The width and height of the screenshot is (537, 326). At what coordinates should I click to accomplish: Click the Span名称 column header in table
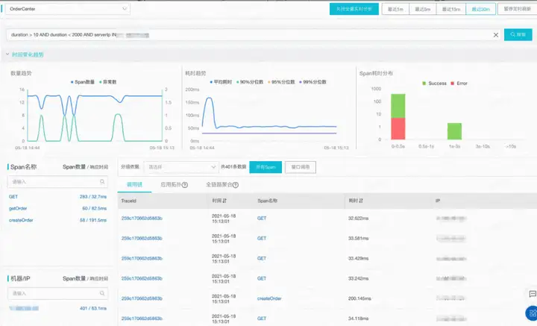pos(268,201)
